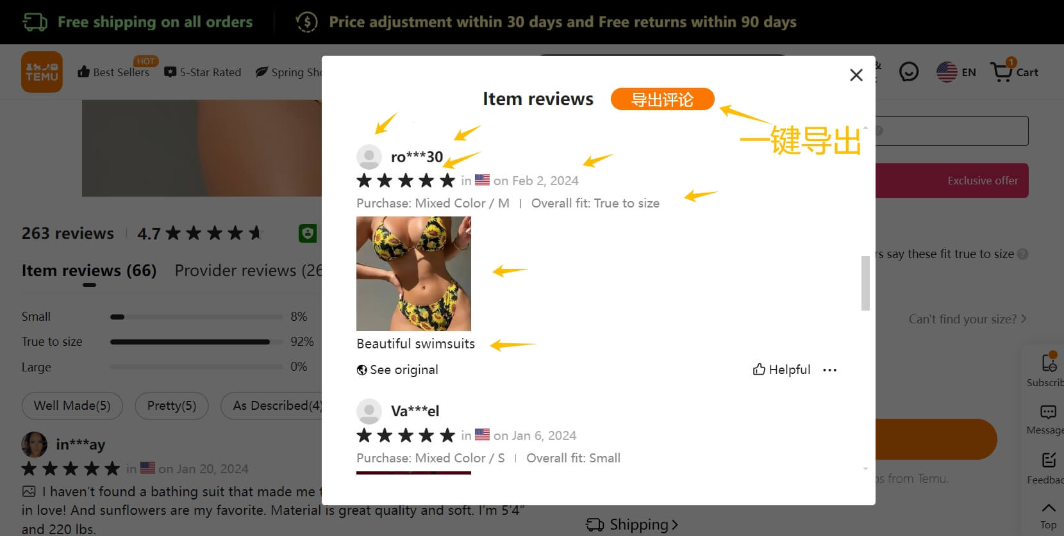
Task: Switch to the Provider reviews tab
Action: [x=248, y=270]
